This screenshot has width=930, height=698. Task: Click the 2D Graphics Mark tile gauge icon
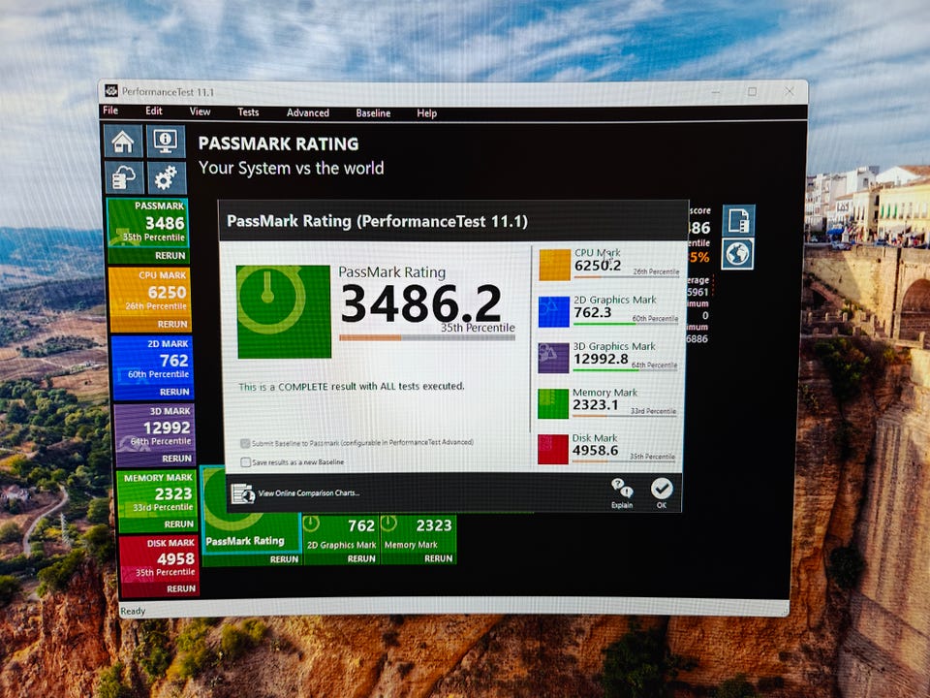point(311,524)
